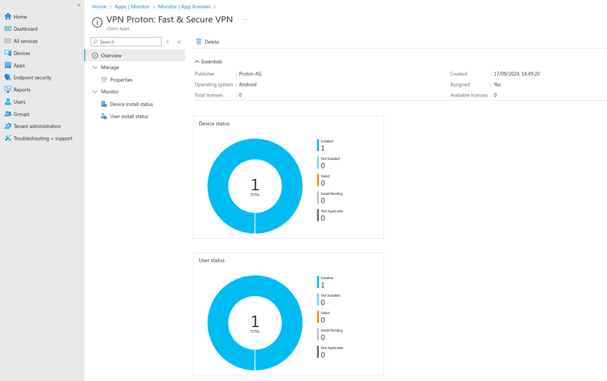Open the ellipsis more options next to title
This screenshot has height=381, width=607.
[x=245, y=20]
